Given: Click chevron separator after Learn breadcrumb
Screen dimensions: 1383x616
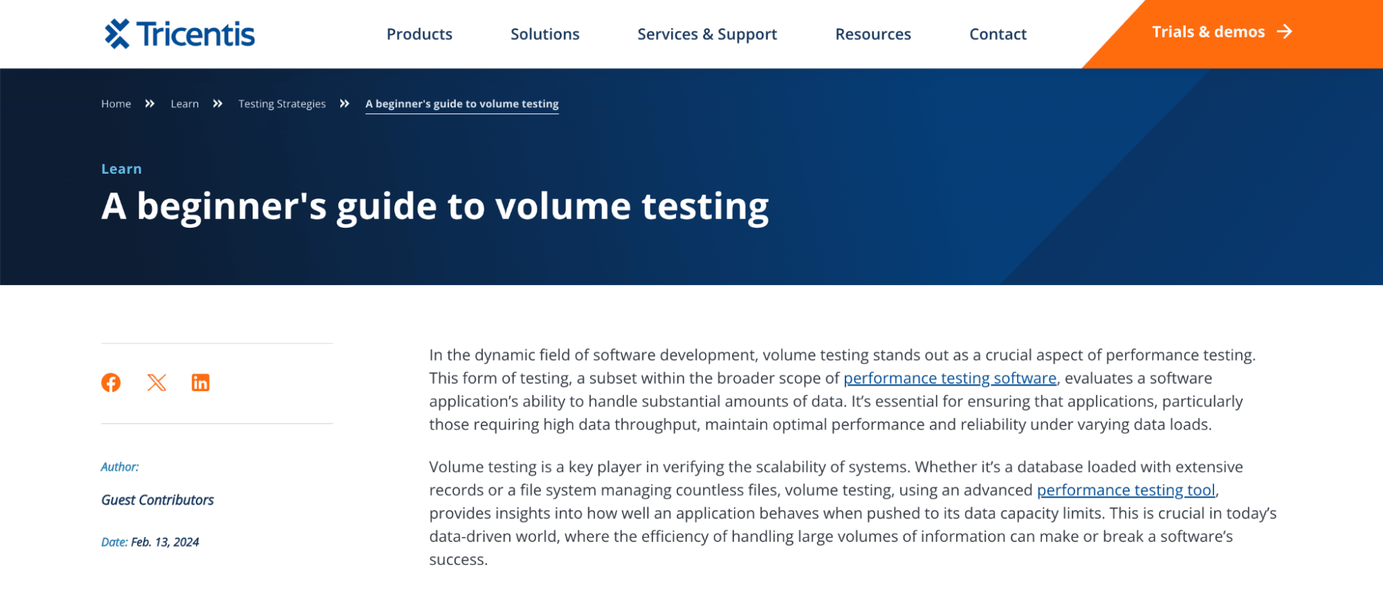Looking at the screenshot, I should 218,104.
